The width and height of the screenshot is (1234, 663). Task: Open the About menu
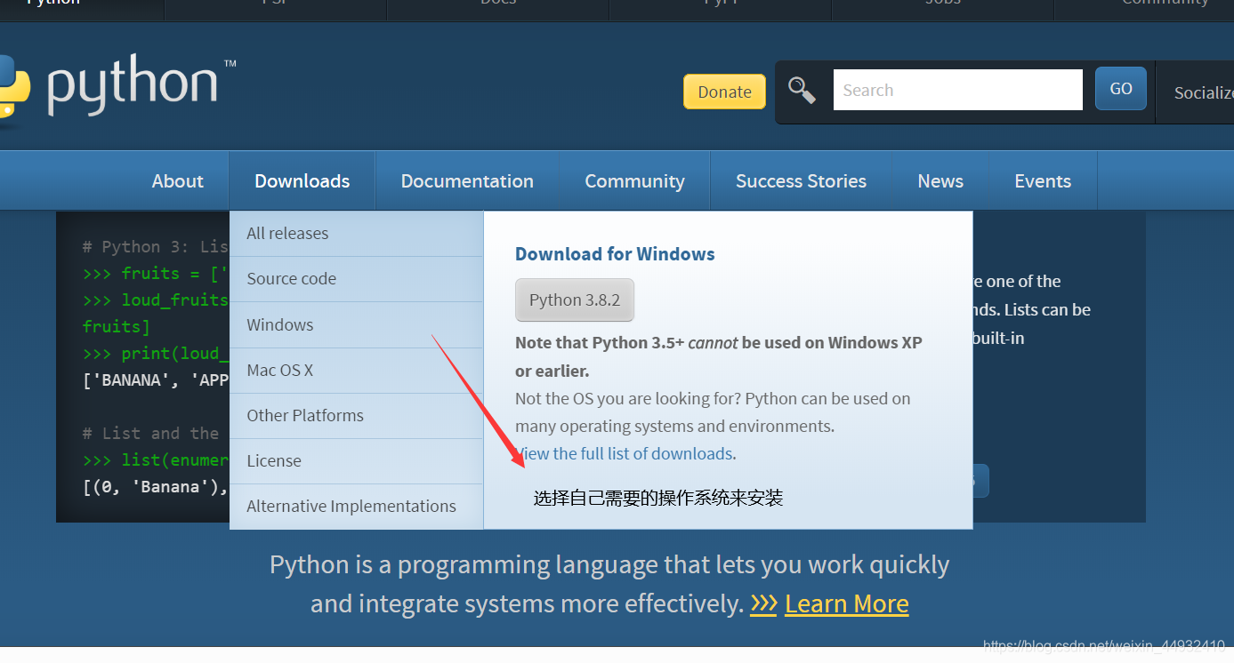point(178,180)
